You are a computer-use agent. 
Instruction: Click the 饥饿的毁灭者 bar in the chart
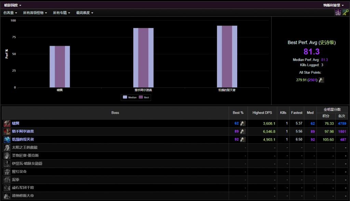tap(227, 56)
